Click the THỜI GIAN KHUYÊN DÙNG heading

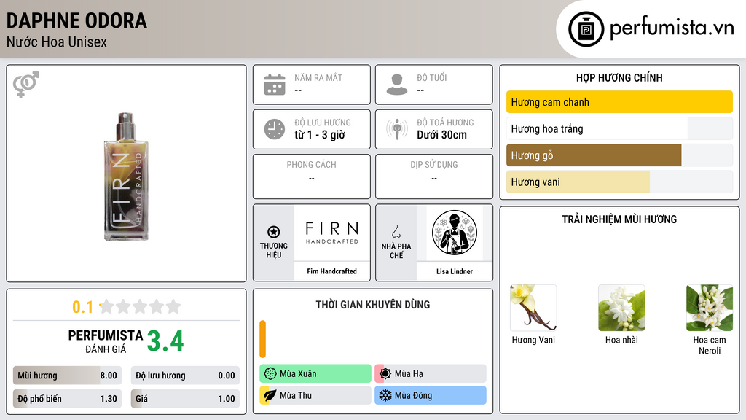point(373,304)
